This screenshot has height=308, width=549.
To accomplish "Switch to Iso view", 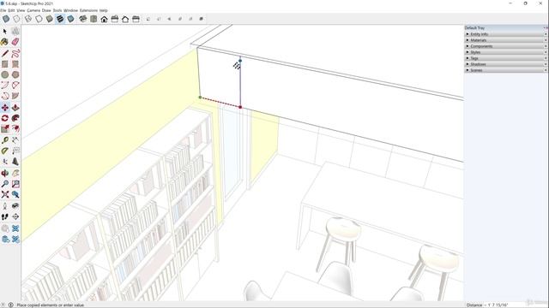I will (82, 19).
